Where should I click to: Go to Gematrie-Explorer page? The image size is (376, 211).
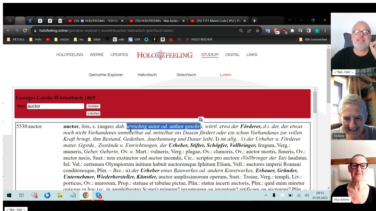(106, 75)
